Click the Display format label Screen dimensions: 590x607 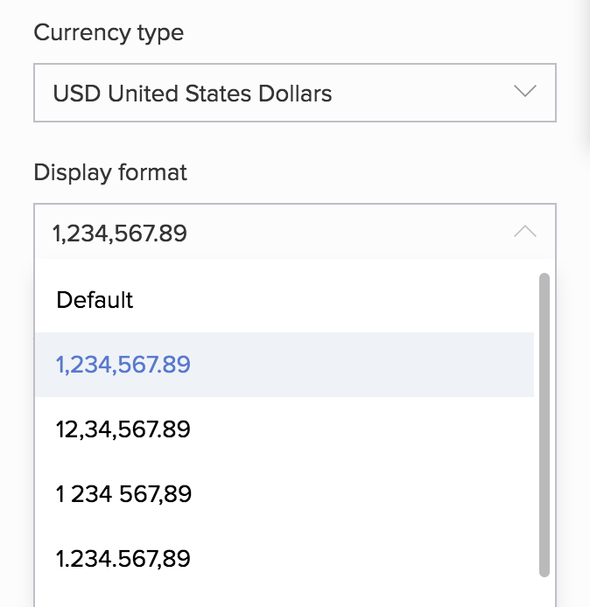110,172
